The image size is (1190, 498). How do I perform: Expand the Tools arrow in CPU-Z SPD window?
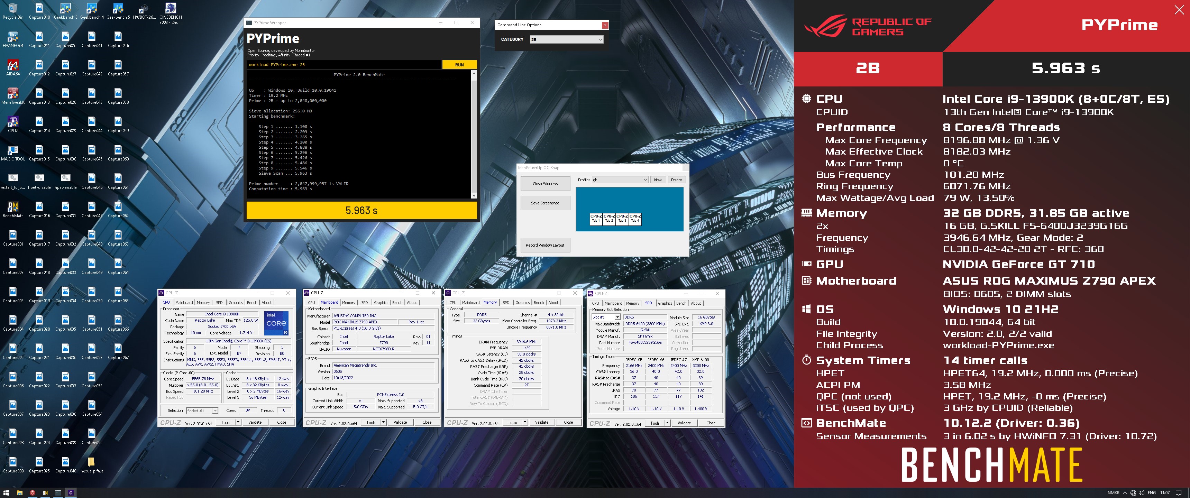coord(668,423)
